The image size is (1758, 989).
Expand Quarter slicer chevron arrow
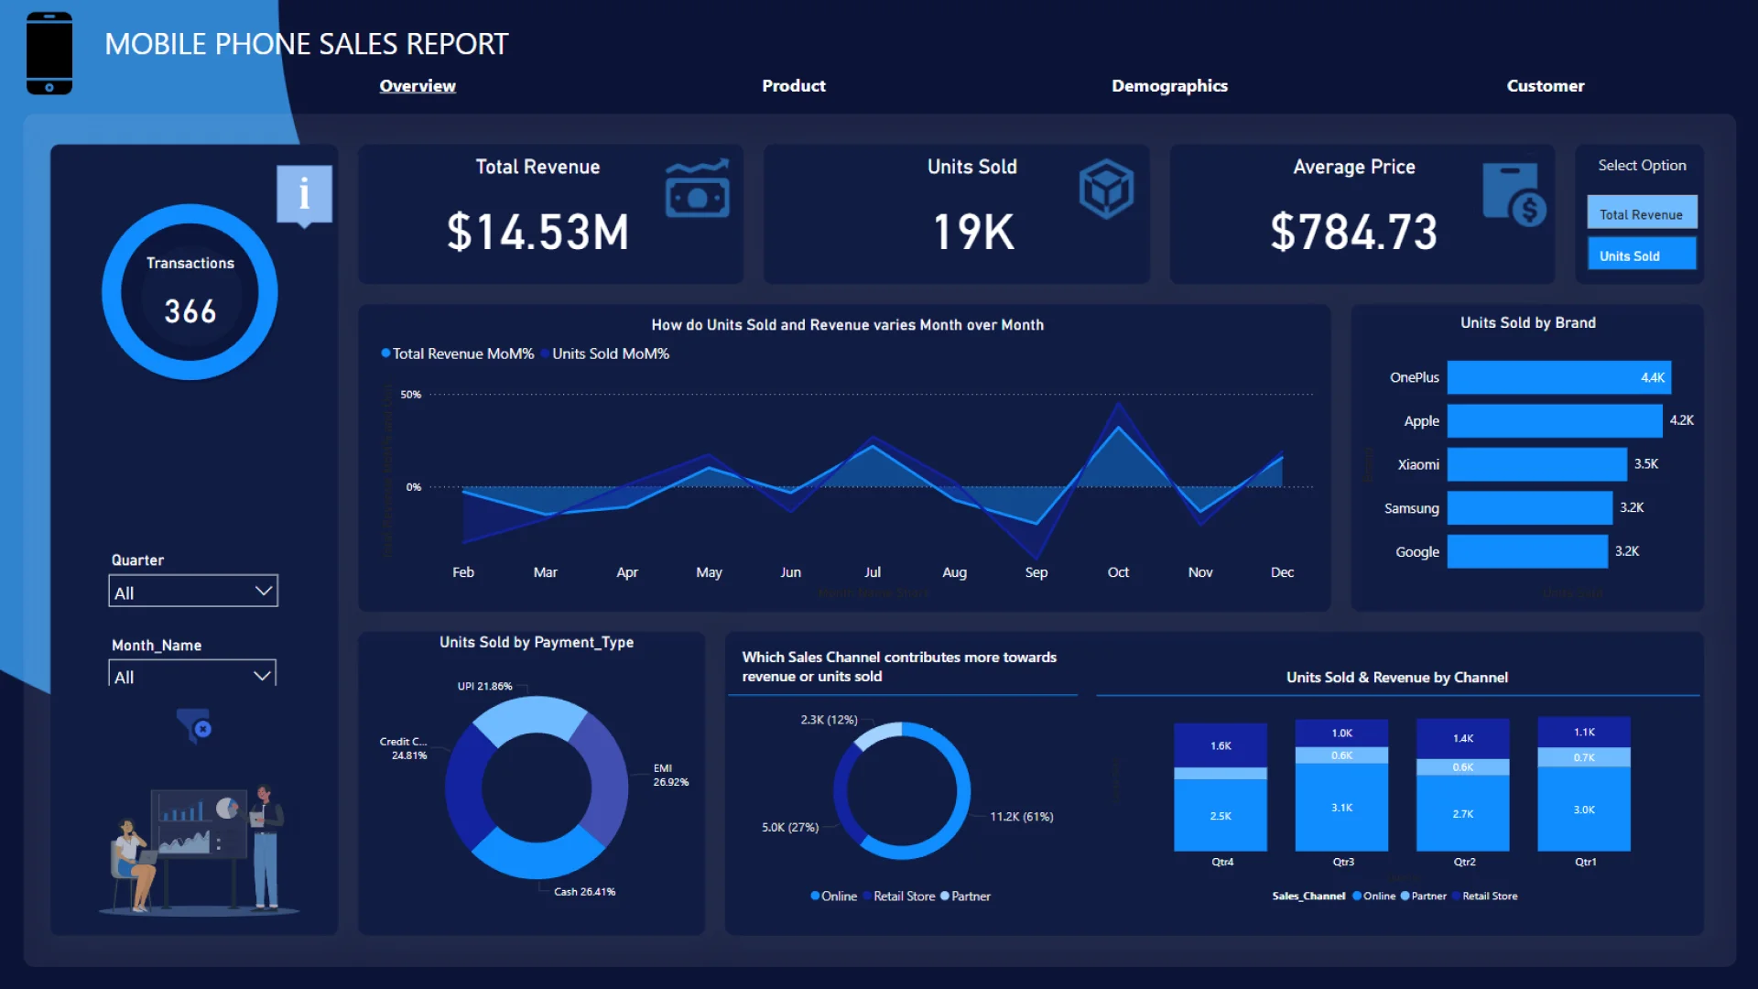pos(263,591)
